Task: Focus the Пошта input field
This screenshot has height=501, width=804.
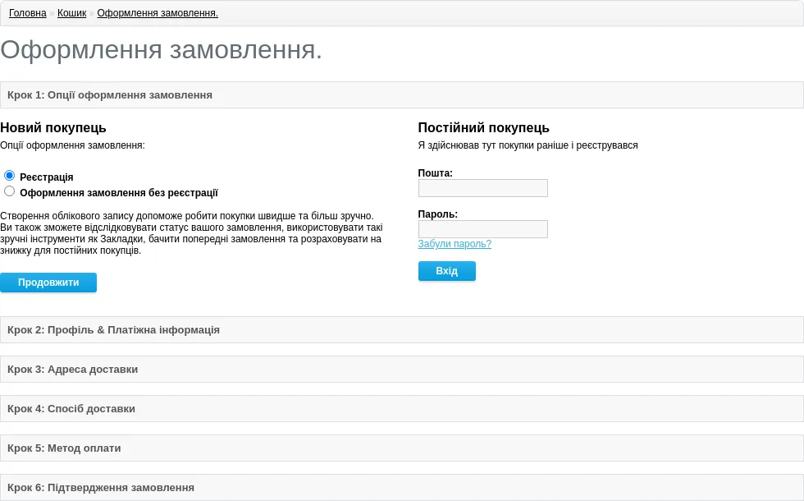Action: [x=483, y=188]
